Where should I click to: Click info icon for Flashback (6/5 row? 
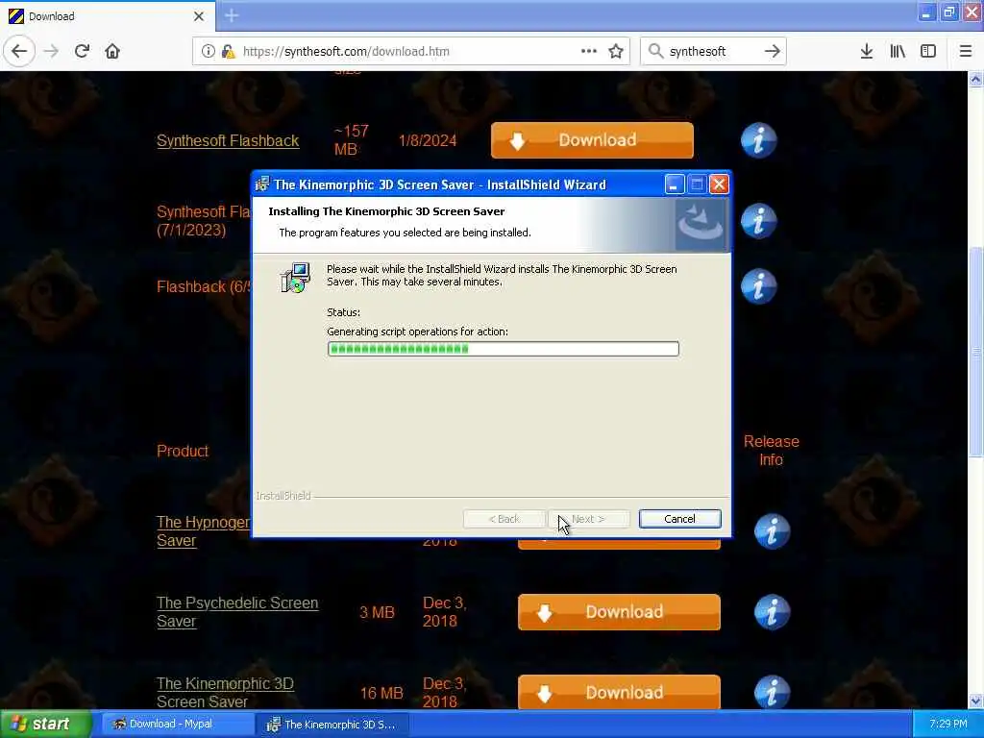[759, 286]
